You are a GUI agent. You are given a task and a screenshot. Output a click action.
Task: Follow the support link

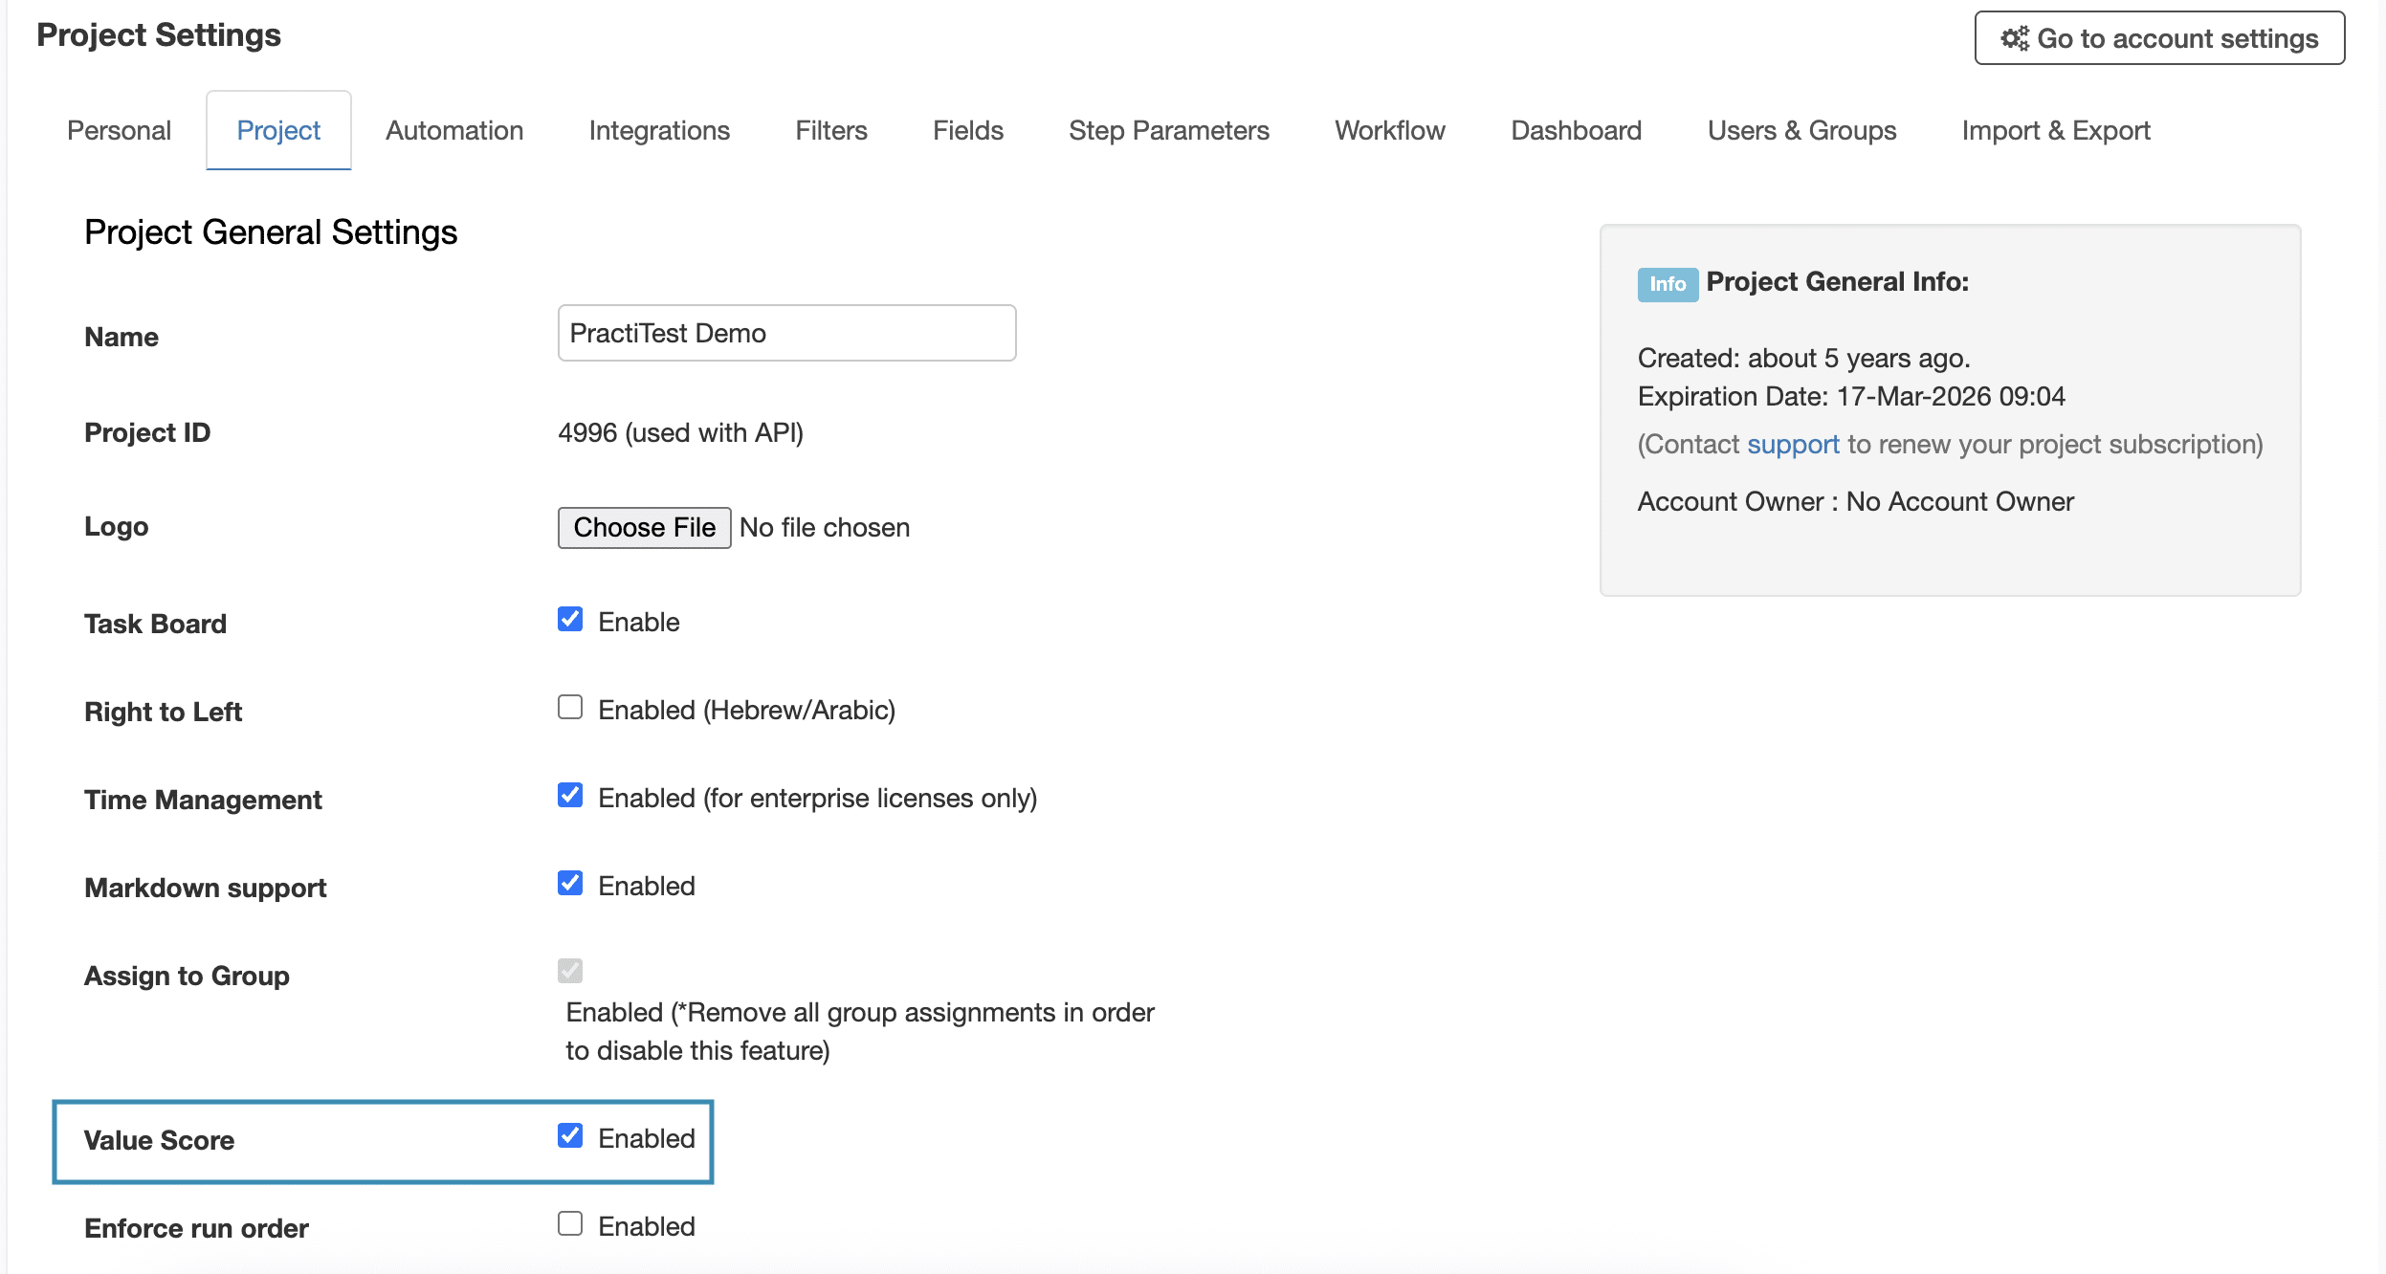coord(1793,445)
